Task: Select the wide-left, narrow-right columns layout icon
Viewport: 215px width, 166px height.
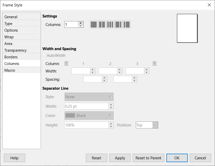Action: click(x=119, y=24)
